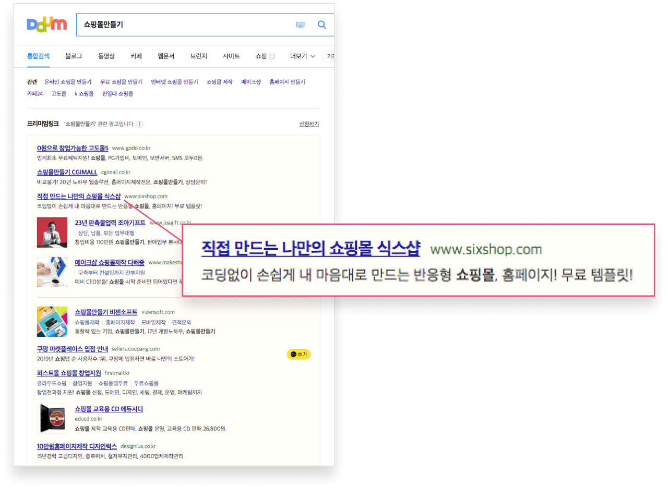This screenshot has width=668, height=489.
Task: Click related search 쇼핑몰 제작
Action: tap(220, 82)
